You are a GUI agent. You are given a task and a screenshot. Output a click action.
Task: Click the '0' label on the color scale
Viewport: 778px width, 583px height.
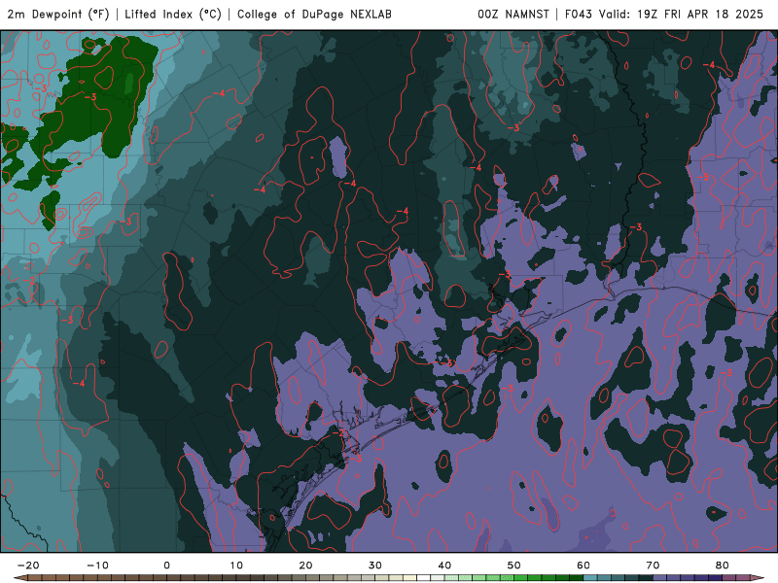click(166, 566)
